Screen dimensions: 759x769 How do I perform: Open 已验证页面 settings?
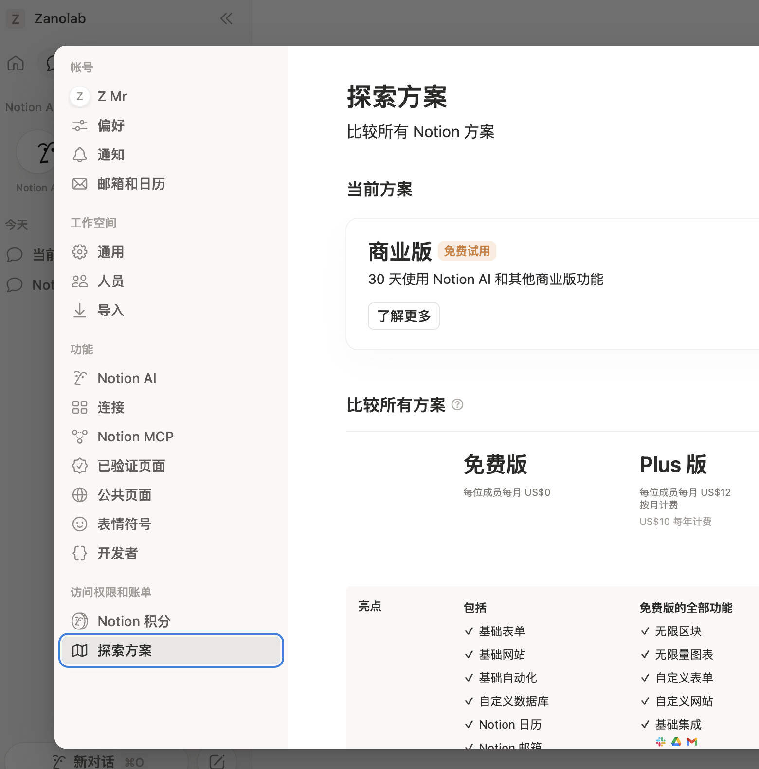coord(171,466)
